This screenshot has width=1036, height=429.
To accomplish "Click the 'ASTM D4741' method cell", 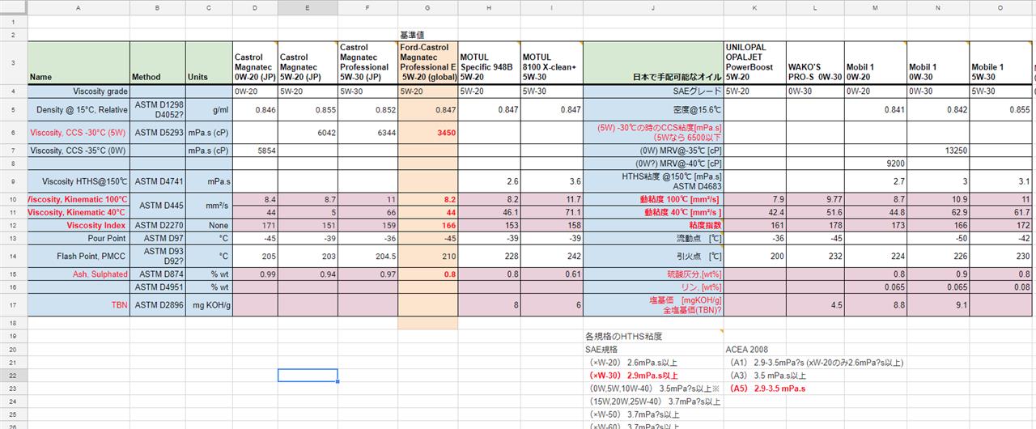I will tap(158, 181).
